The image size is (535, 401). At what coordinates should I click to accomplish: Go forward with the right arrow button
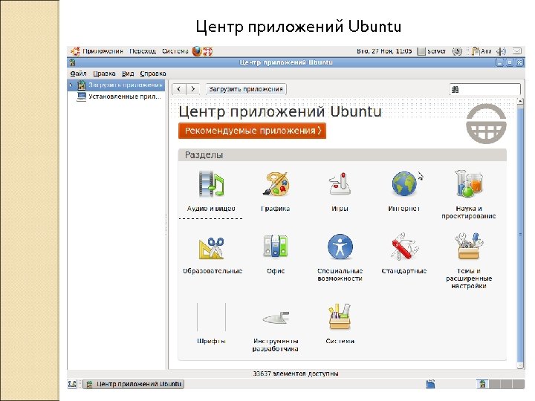tap(192, 89)
